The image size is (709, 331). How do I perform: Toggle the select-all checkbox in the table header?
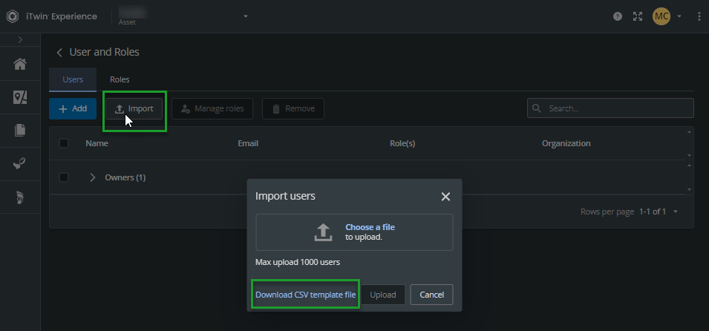[x=64, y=143]
